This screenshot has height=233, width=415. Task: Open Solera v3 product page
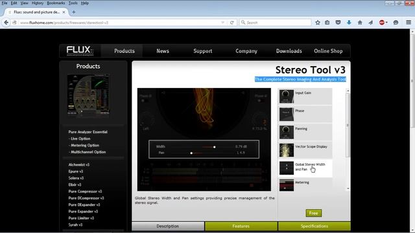76,178
